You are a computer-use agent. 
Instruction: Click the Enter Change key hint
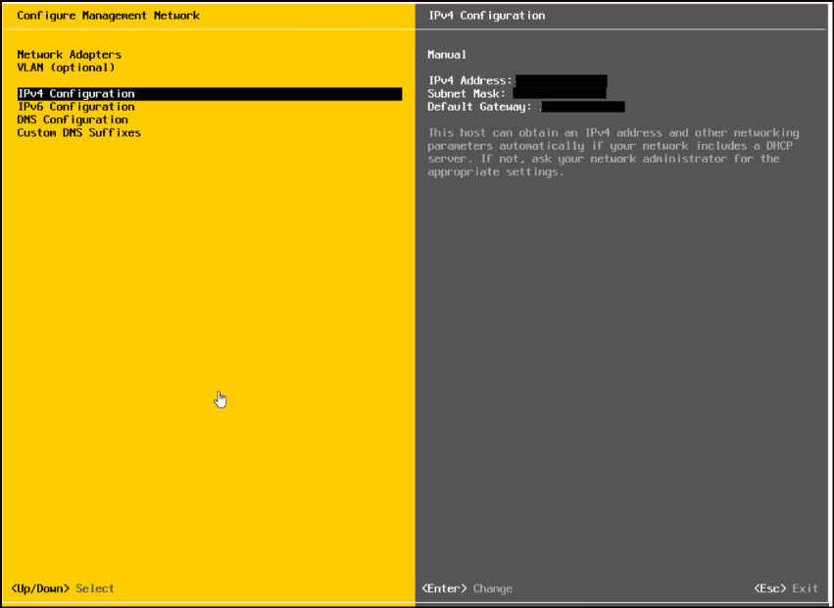coord(466,588)
